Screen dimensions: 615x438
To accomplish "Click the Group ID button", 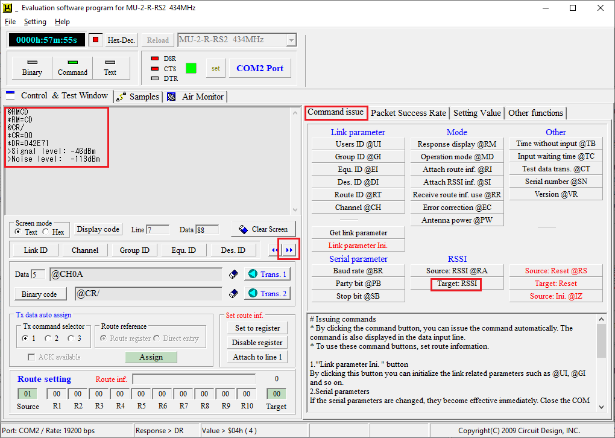I will (x=134, y=250).
